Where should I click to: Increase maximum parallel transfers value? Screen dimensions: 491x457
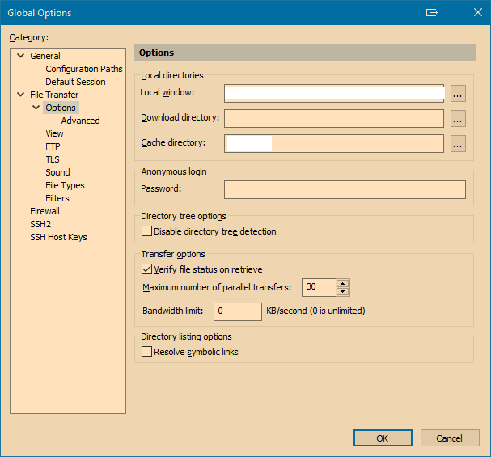click(x=343, y=284)
